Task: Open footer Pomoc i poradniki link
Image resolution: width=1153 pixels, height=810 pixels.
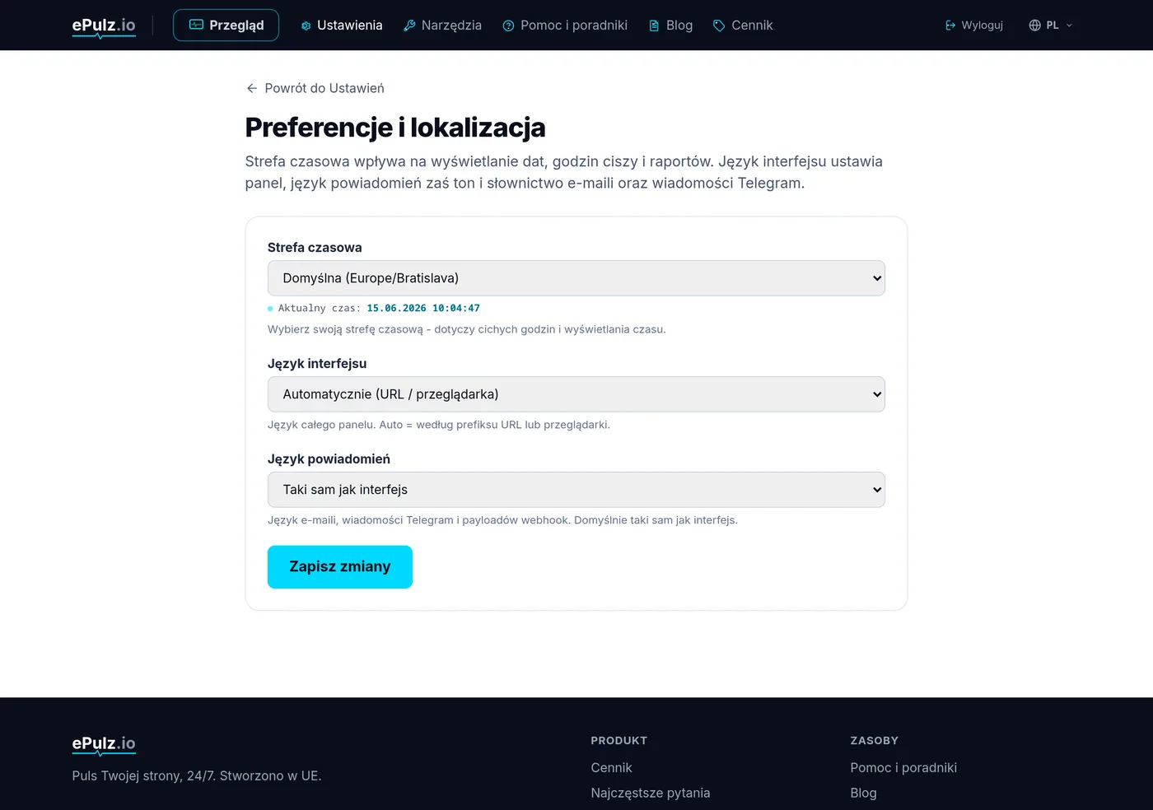Action: [903, 767]
